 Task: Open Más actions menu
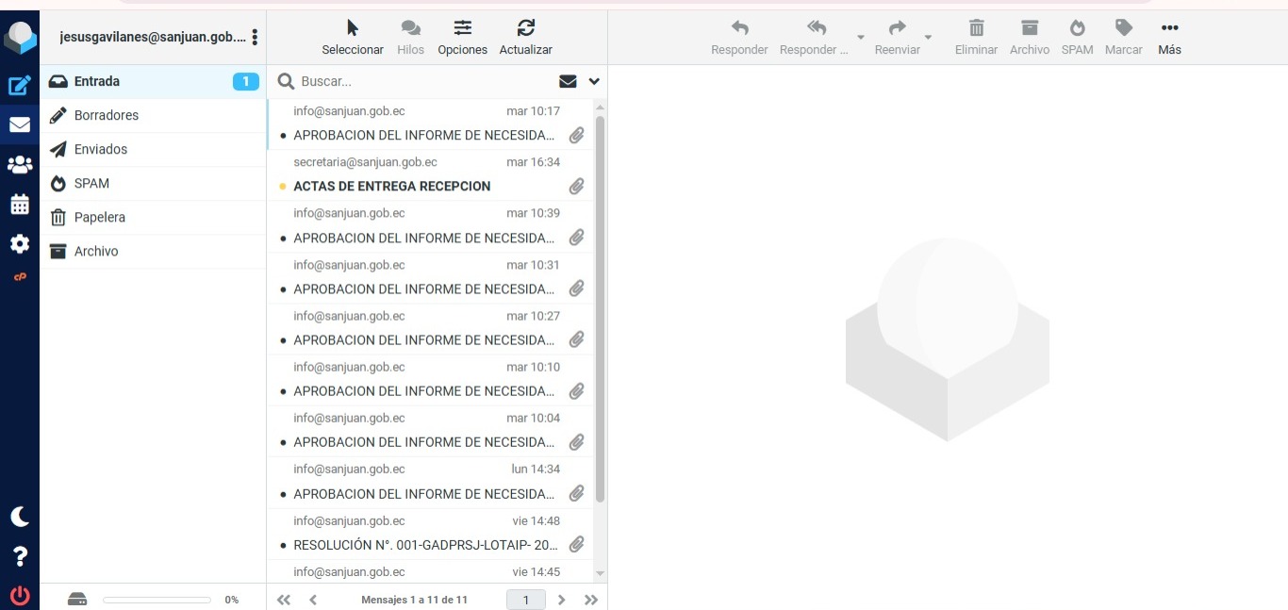tap(1169, 38)
